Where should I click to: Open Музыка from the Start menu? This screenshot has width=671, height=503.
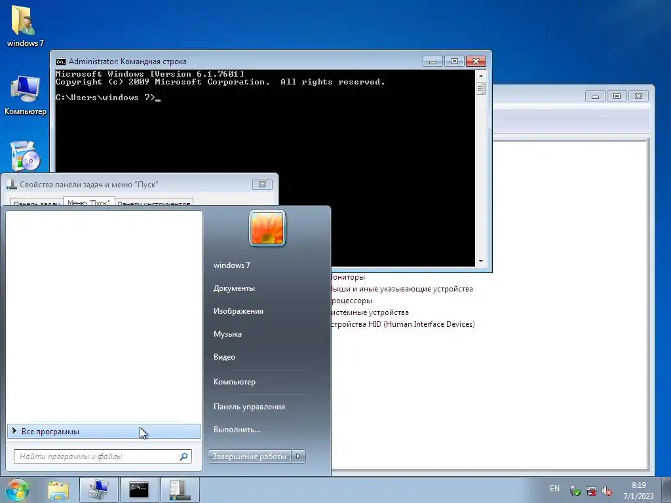227,334
